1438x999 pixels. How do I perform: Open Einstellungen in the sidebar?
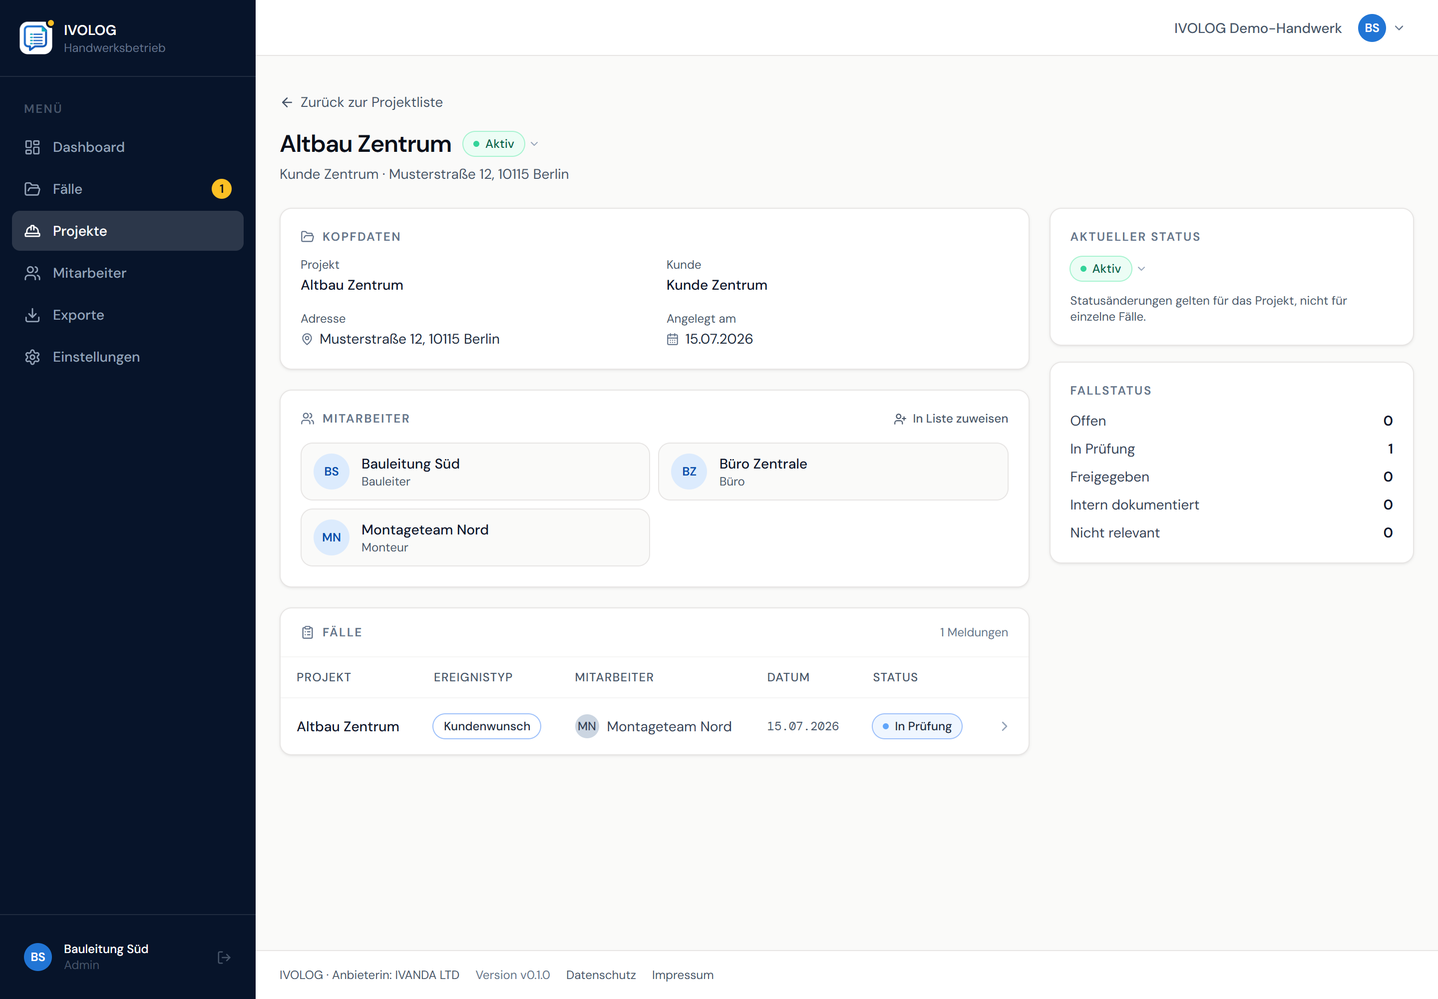[x=128, y=357]
